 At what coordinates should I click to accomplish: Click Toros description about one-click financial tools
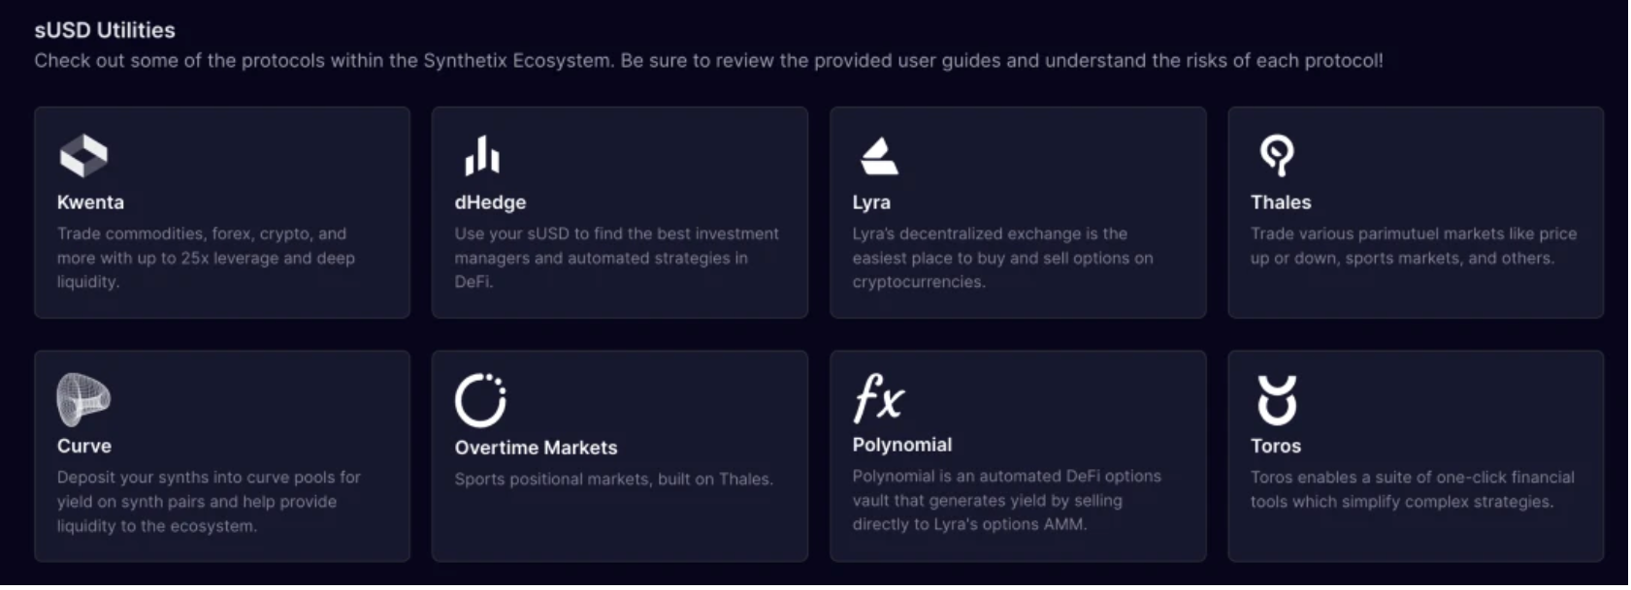(x=1412, y=489)
